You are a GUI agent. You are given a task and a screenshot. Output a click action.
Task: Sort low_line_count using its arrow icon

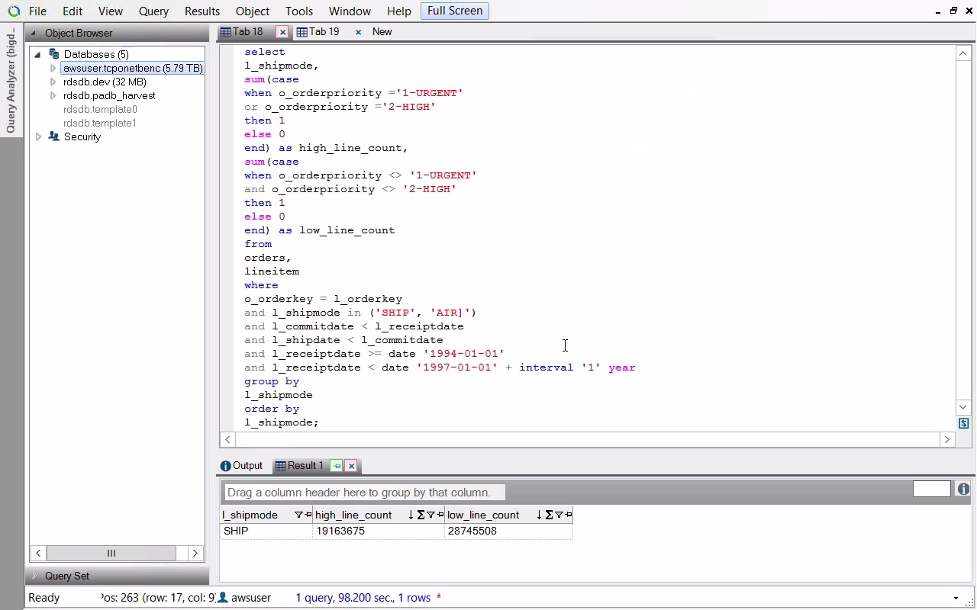539,515
